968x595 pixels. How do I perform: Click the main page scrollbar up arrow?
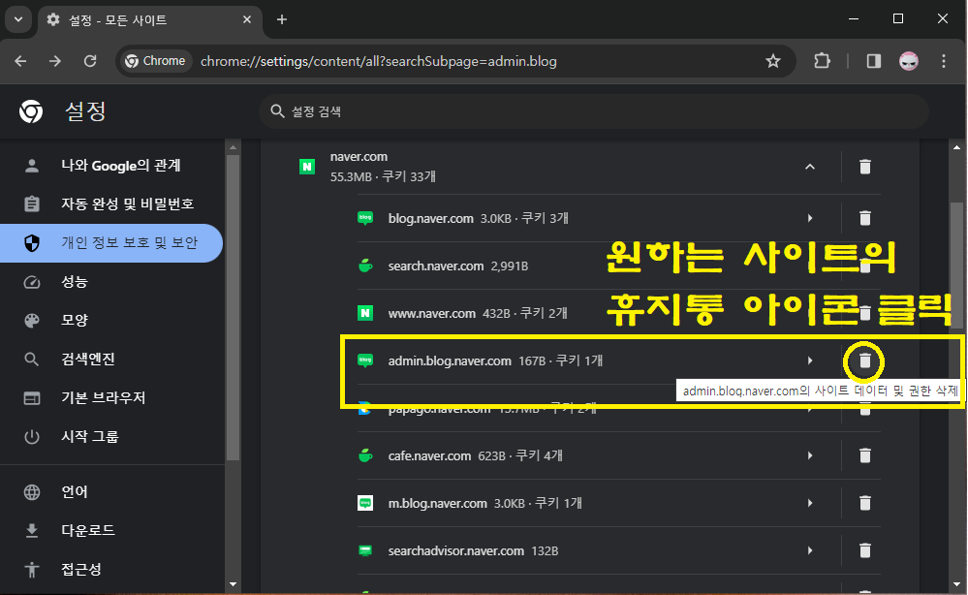tap(956, 147)
